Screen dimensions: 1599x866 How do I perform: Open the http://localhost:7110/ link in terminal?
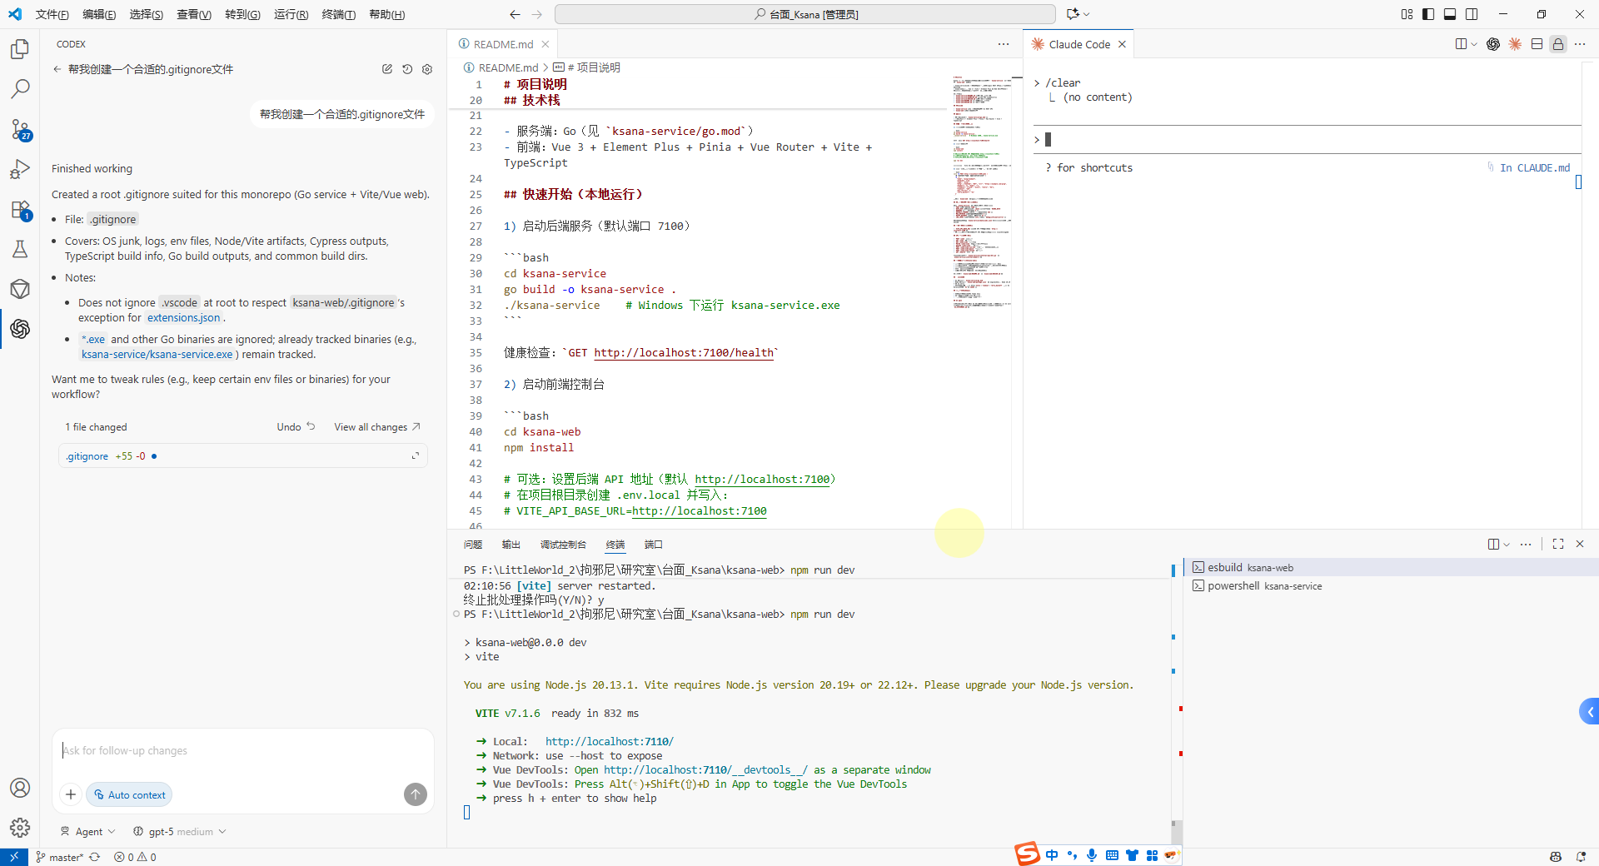(610, 741)
